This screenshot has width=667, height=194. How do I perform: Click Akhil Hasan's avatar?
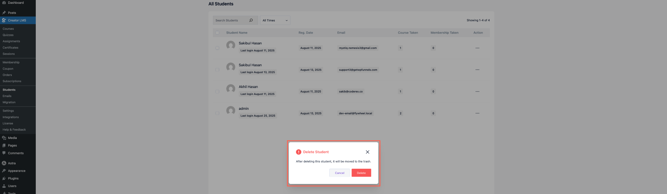(231, 89)
